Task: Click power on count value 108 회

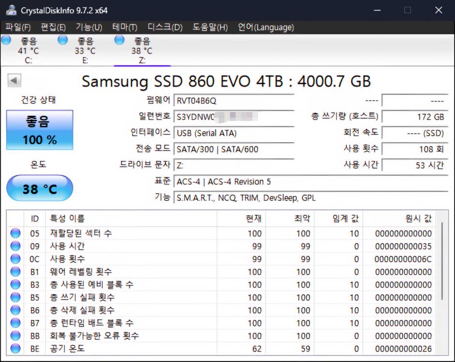Action: pyautogui.click(x=415, y=149)
